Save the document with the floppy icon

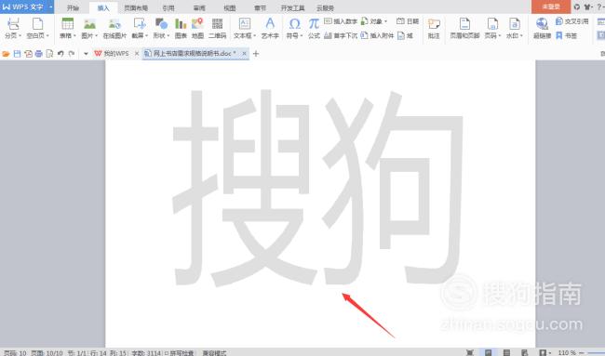coord(17,54)
